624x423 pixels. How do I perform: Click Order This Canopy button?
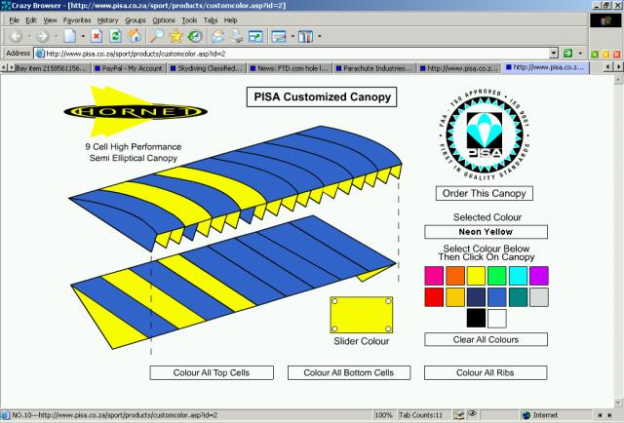(x=485, y=193)
